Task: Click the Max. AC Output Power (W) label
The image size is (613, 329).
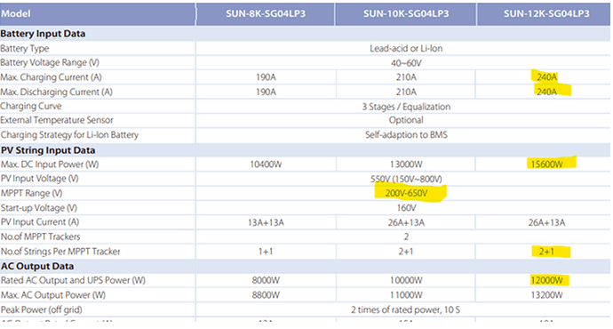Action: (x=53, y=295)
